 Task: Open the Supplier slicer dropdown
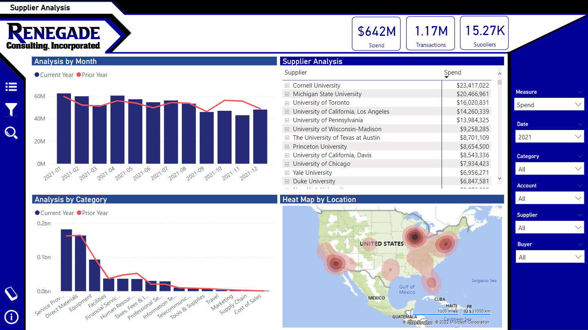tap(549, 228)
